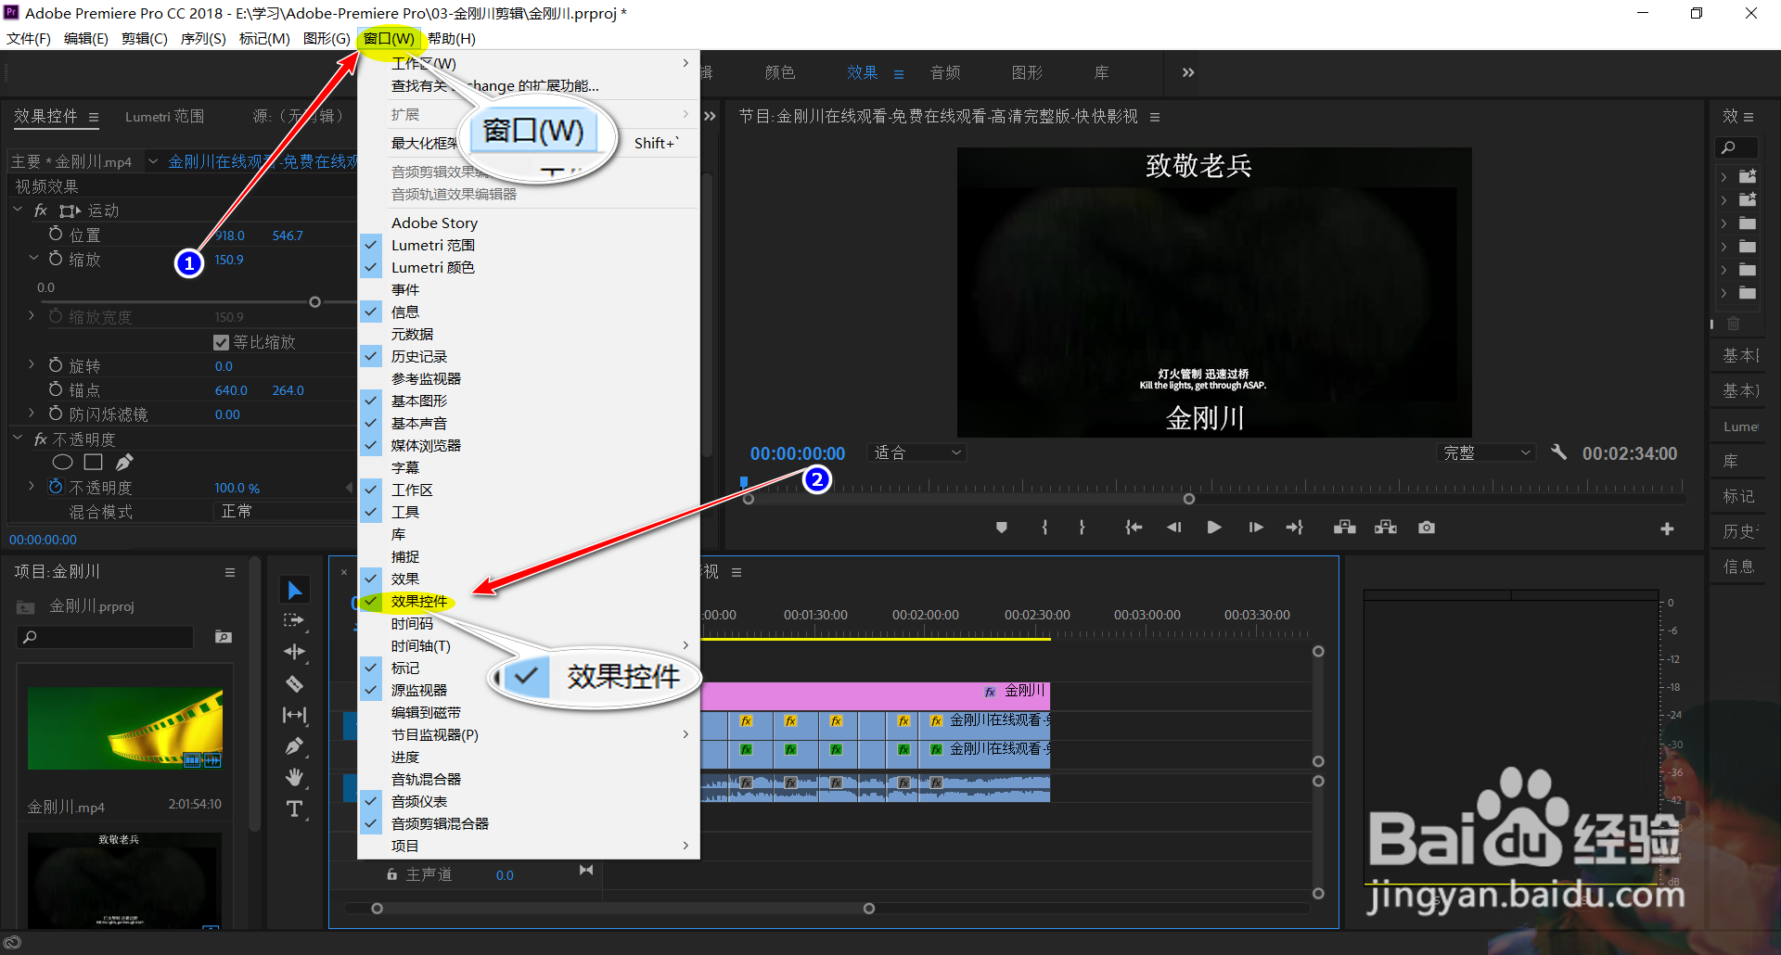
Task: Go to Out point in program monitor
Action: (1295, 528)
